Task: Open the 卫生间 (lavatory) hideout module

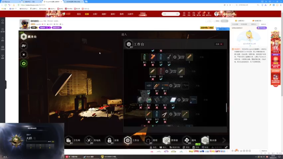Action: click(x=73, y=140)
